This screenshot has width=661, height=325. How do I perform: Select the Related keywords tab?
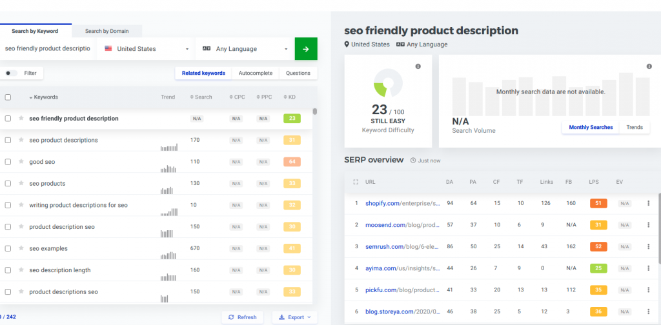click(x=203, y=74)
